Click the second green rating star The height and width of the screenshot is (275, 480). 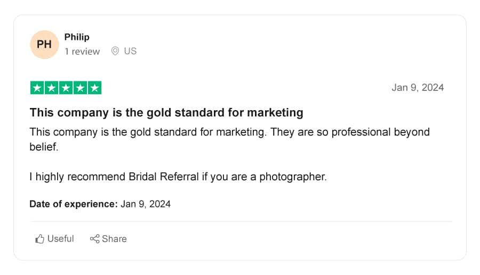coord(51,88)
